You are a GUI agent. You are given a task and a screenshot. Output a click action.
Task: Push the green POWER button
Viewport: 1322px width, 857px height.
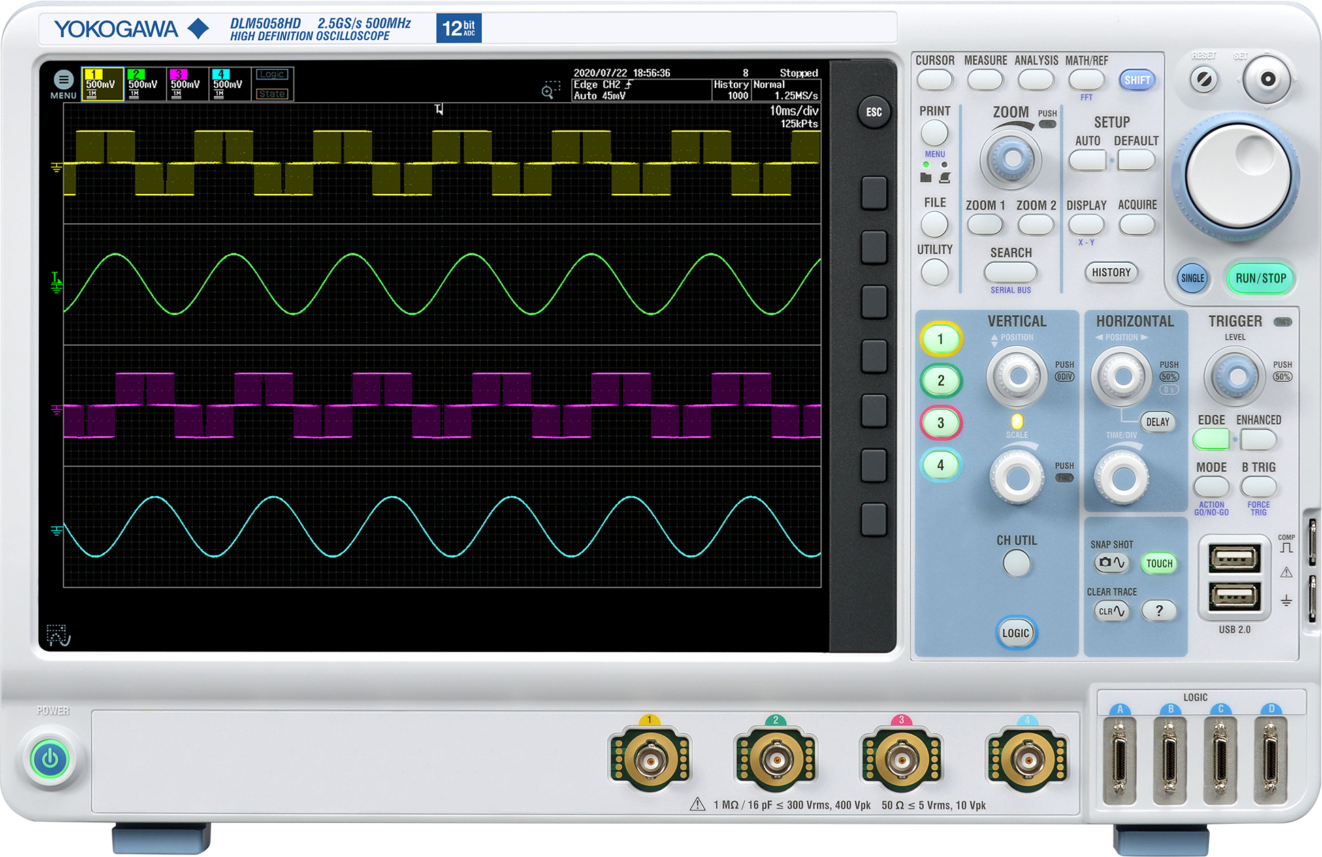(x=50, y=759)
